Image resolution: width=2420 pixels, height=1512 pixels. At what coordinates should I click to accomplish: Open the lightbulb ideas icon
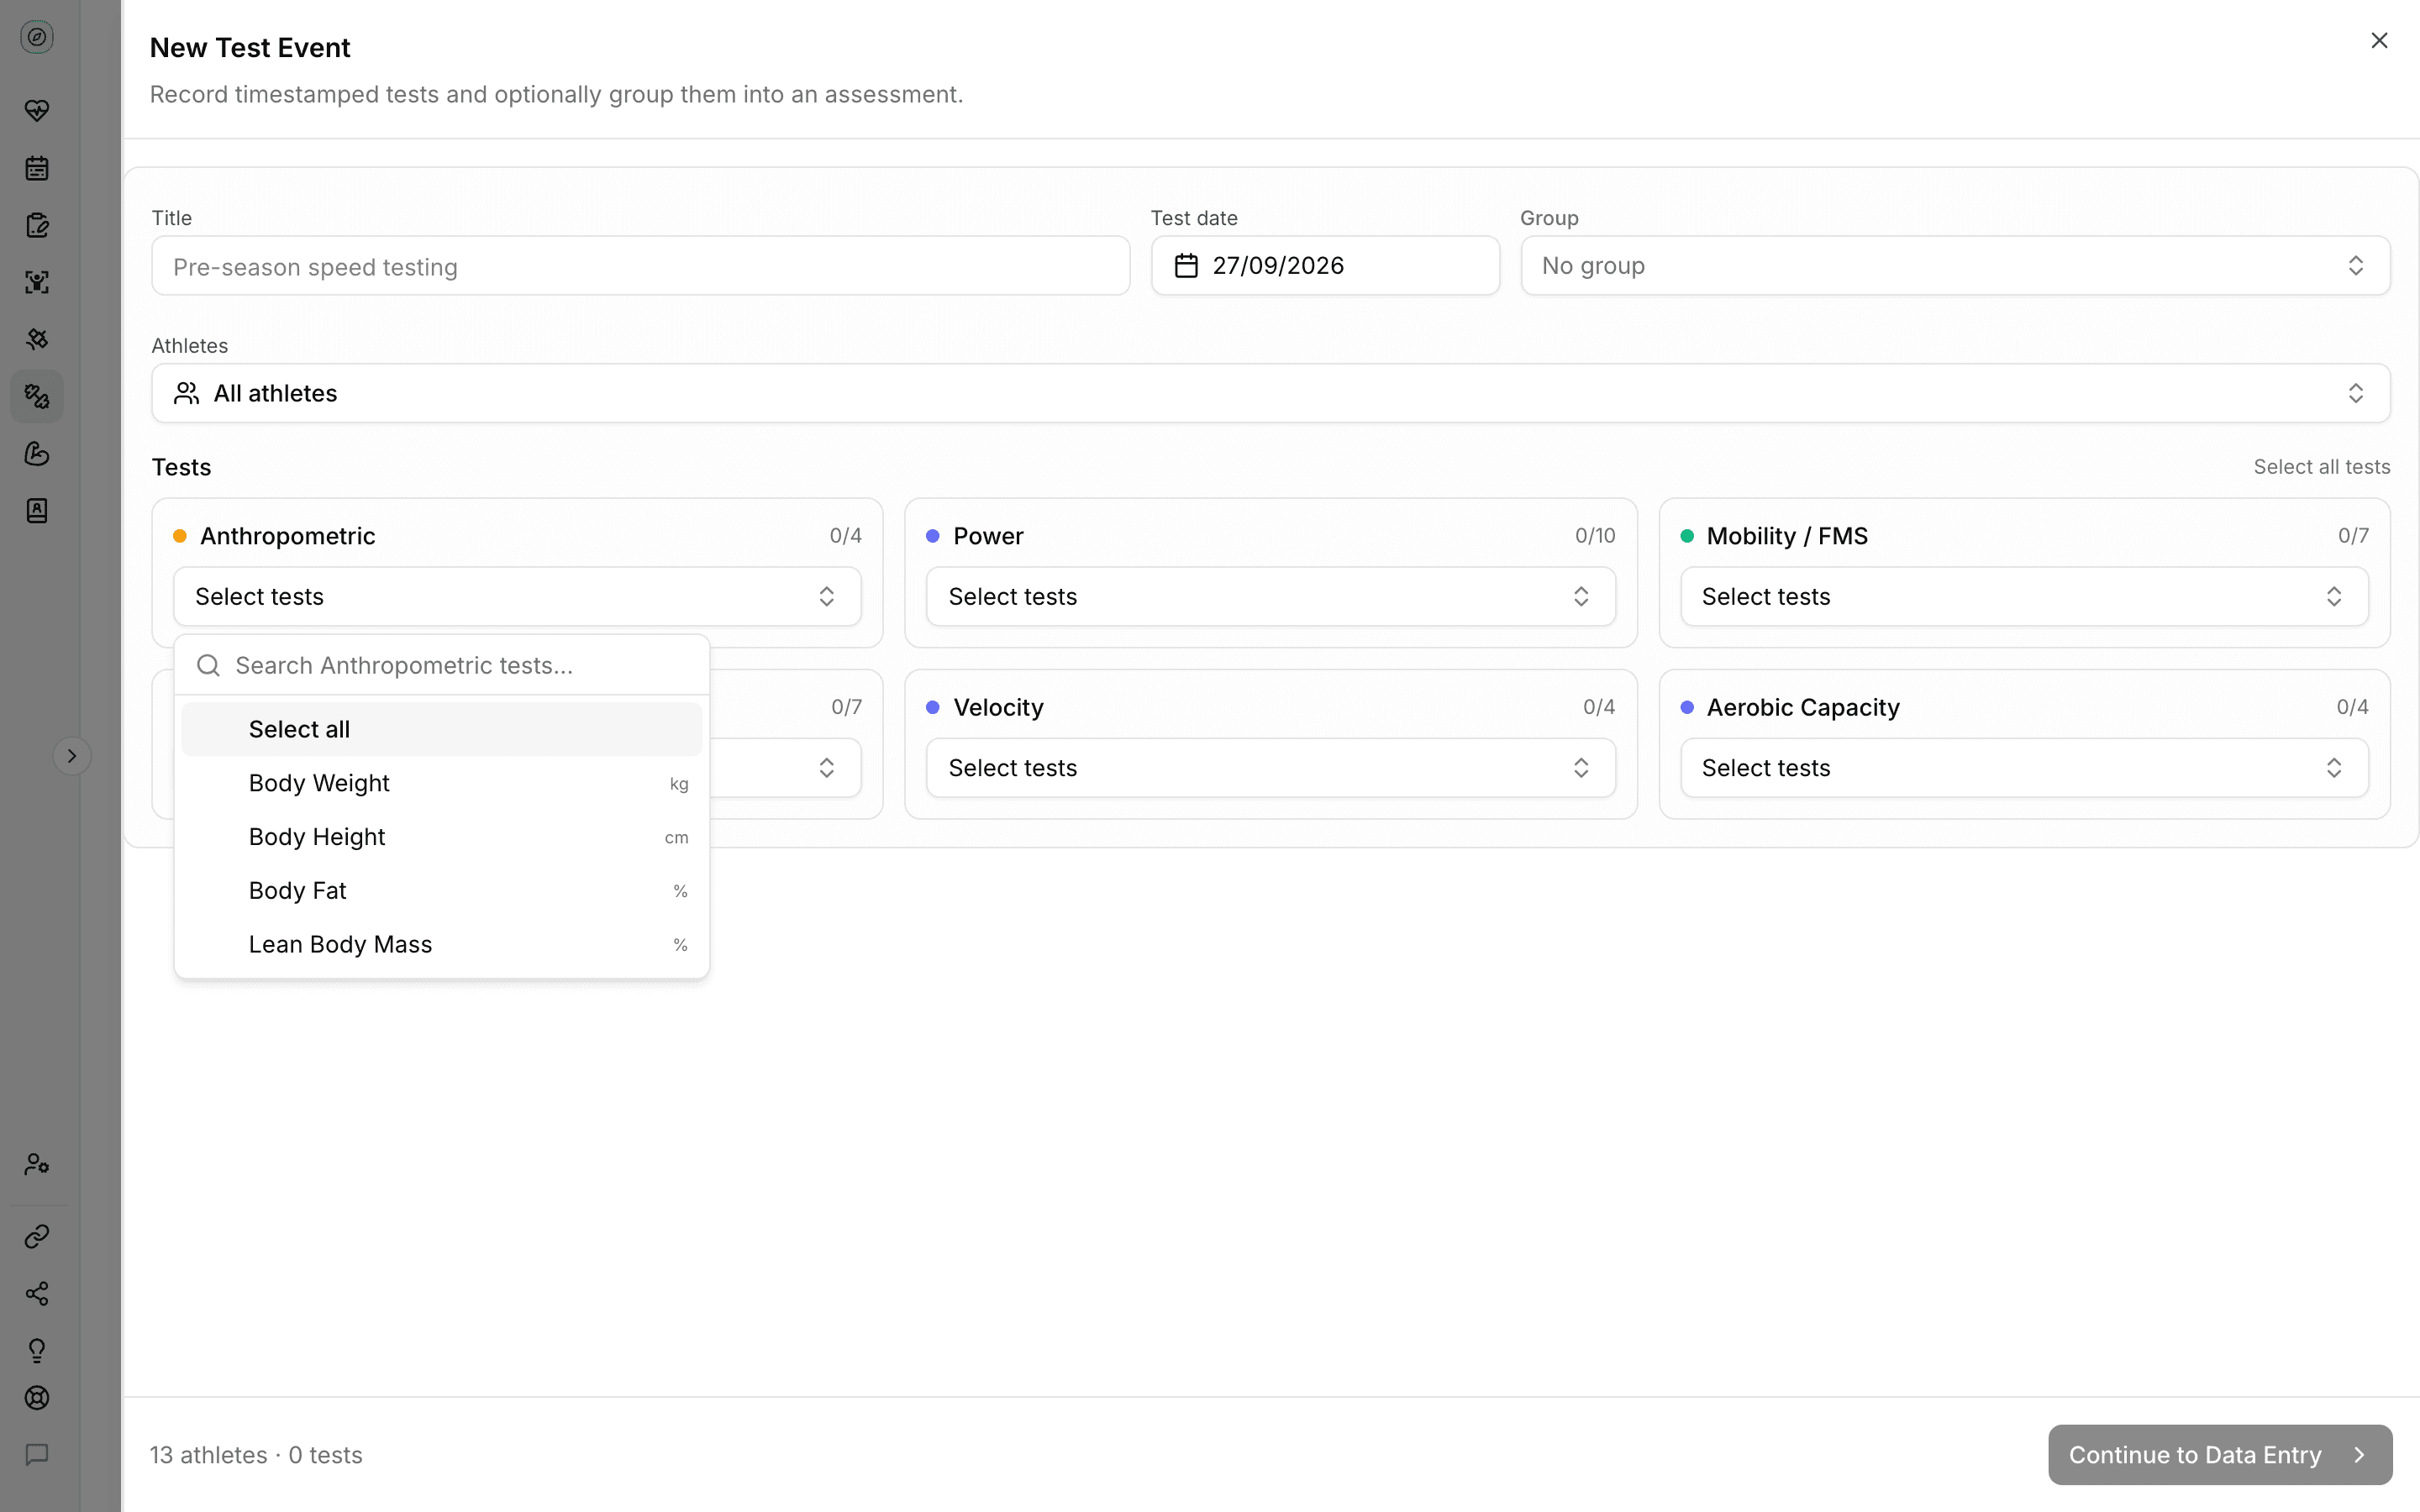point(37,1351)
